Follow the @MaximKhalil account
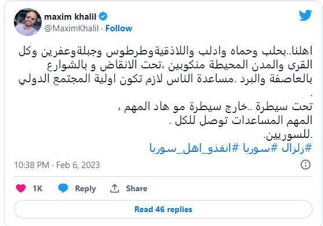The width and height of the screenshot is (323, 226). click(119, 28)
